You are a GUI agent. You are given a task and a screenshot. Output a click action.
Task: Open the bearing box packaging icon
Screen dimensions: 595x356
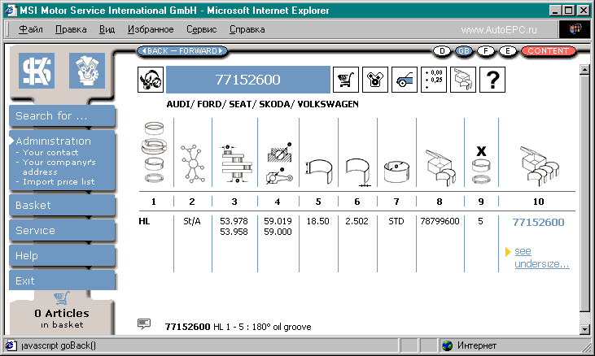pyautogui.click(x=463, y=80)
